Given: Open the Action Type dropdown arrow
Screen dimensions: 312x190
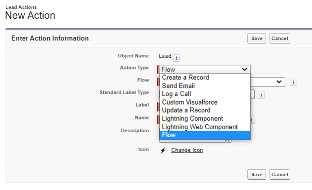Looking at the screenshot, I should coord(244,69).
